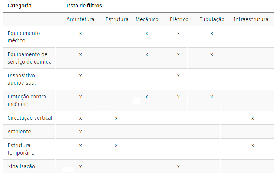Click the Categoria column header
The image size is (274, 175).
pyautogui.click(x=19, y=6)
